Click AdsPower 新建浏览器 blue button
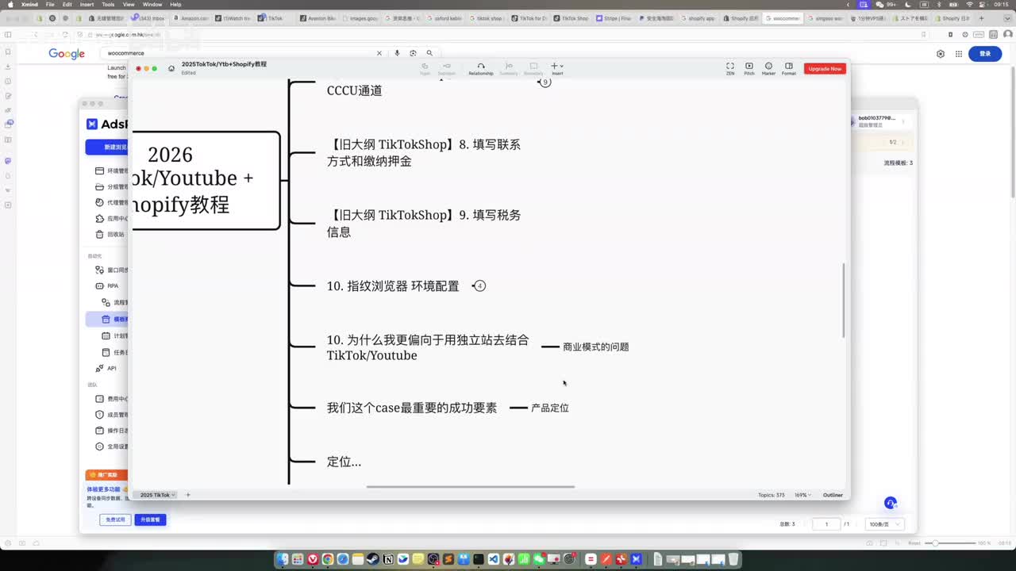Image resolution: width=1016 pixels, height=571 pixels. coord(107,147)
